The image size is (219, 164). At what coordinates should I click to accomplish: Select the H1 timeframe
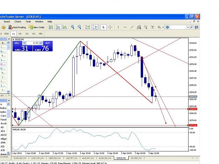13,34
